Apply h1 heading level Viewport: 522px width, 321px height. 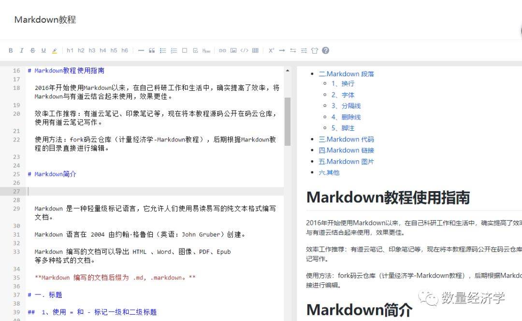(x=70, y=50)
